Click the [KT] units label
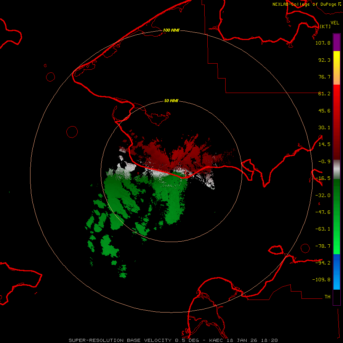 [x=325, y=26]
